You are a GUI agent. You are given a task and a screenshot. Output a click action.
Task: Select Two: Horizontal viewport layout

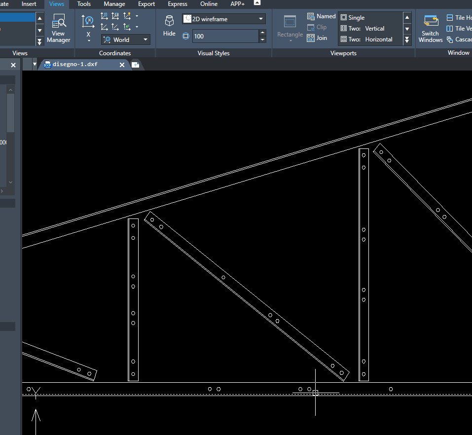pyautogui.click(x=370, y=39)
